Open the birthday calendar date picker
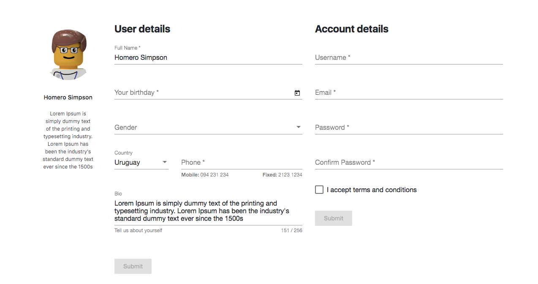Image resolution: width=538 pixels, height=284 pixels. (x=297, y=93)
